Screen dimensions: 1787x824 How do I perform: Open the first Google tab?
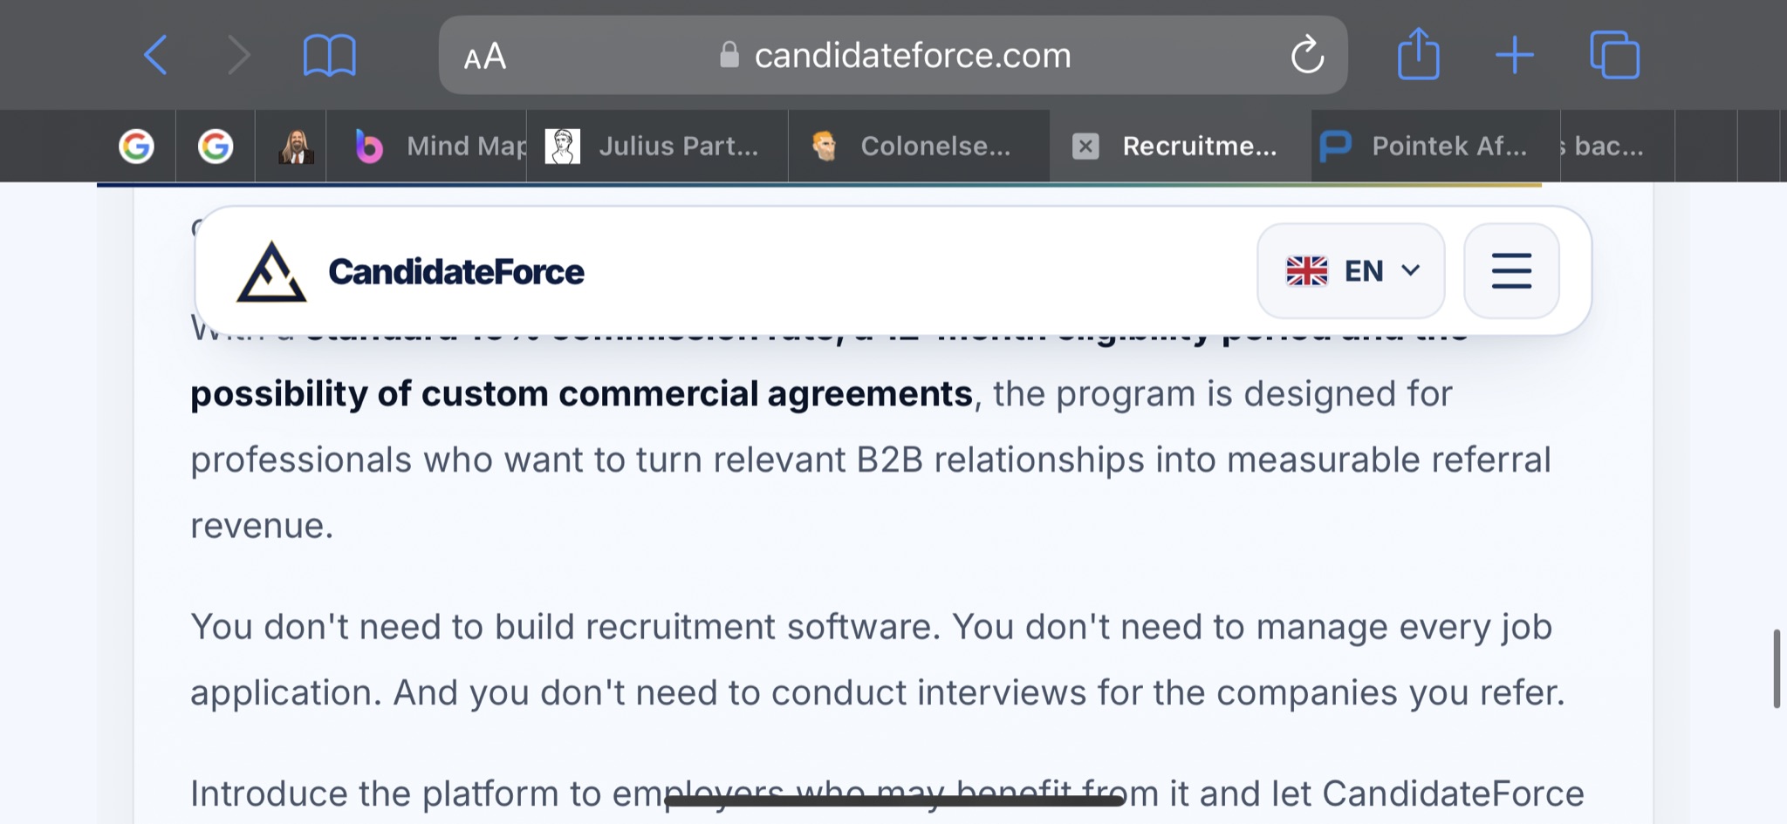click(x=136, y=146)
